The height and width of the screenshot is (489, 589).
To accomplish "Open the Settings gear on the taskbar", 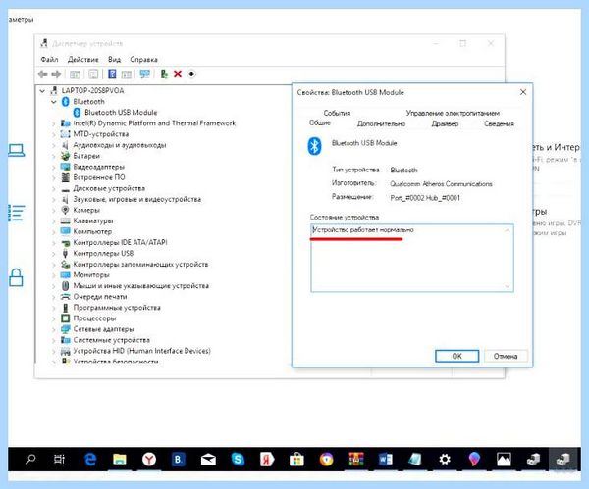I will tap(445, 459).
